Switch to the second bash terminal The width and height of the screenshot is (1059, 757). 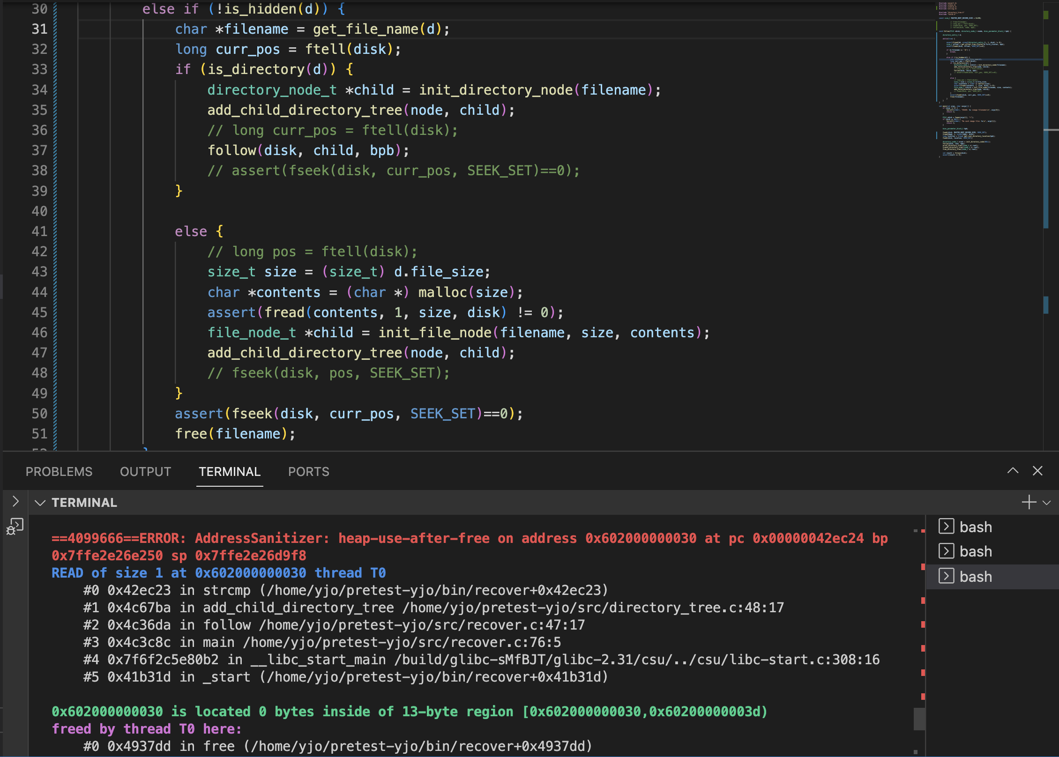click(975, 551)
